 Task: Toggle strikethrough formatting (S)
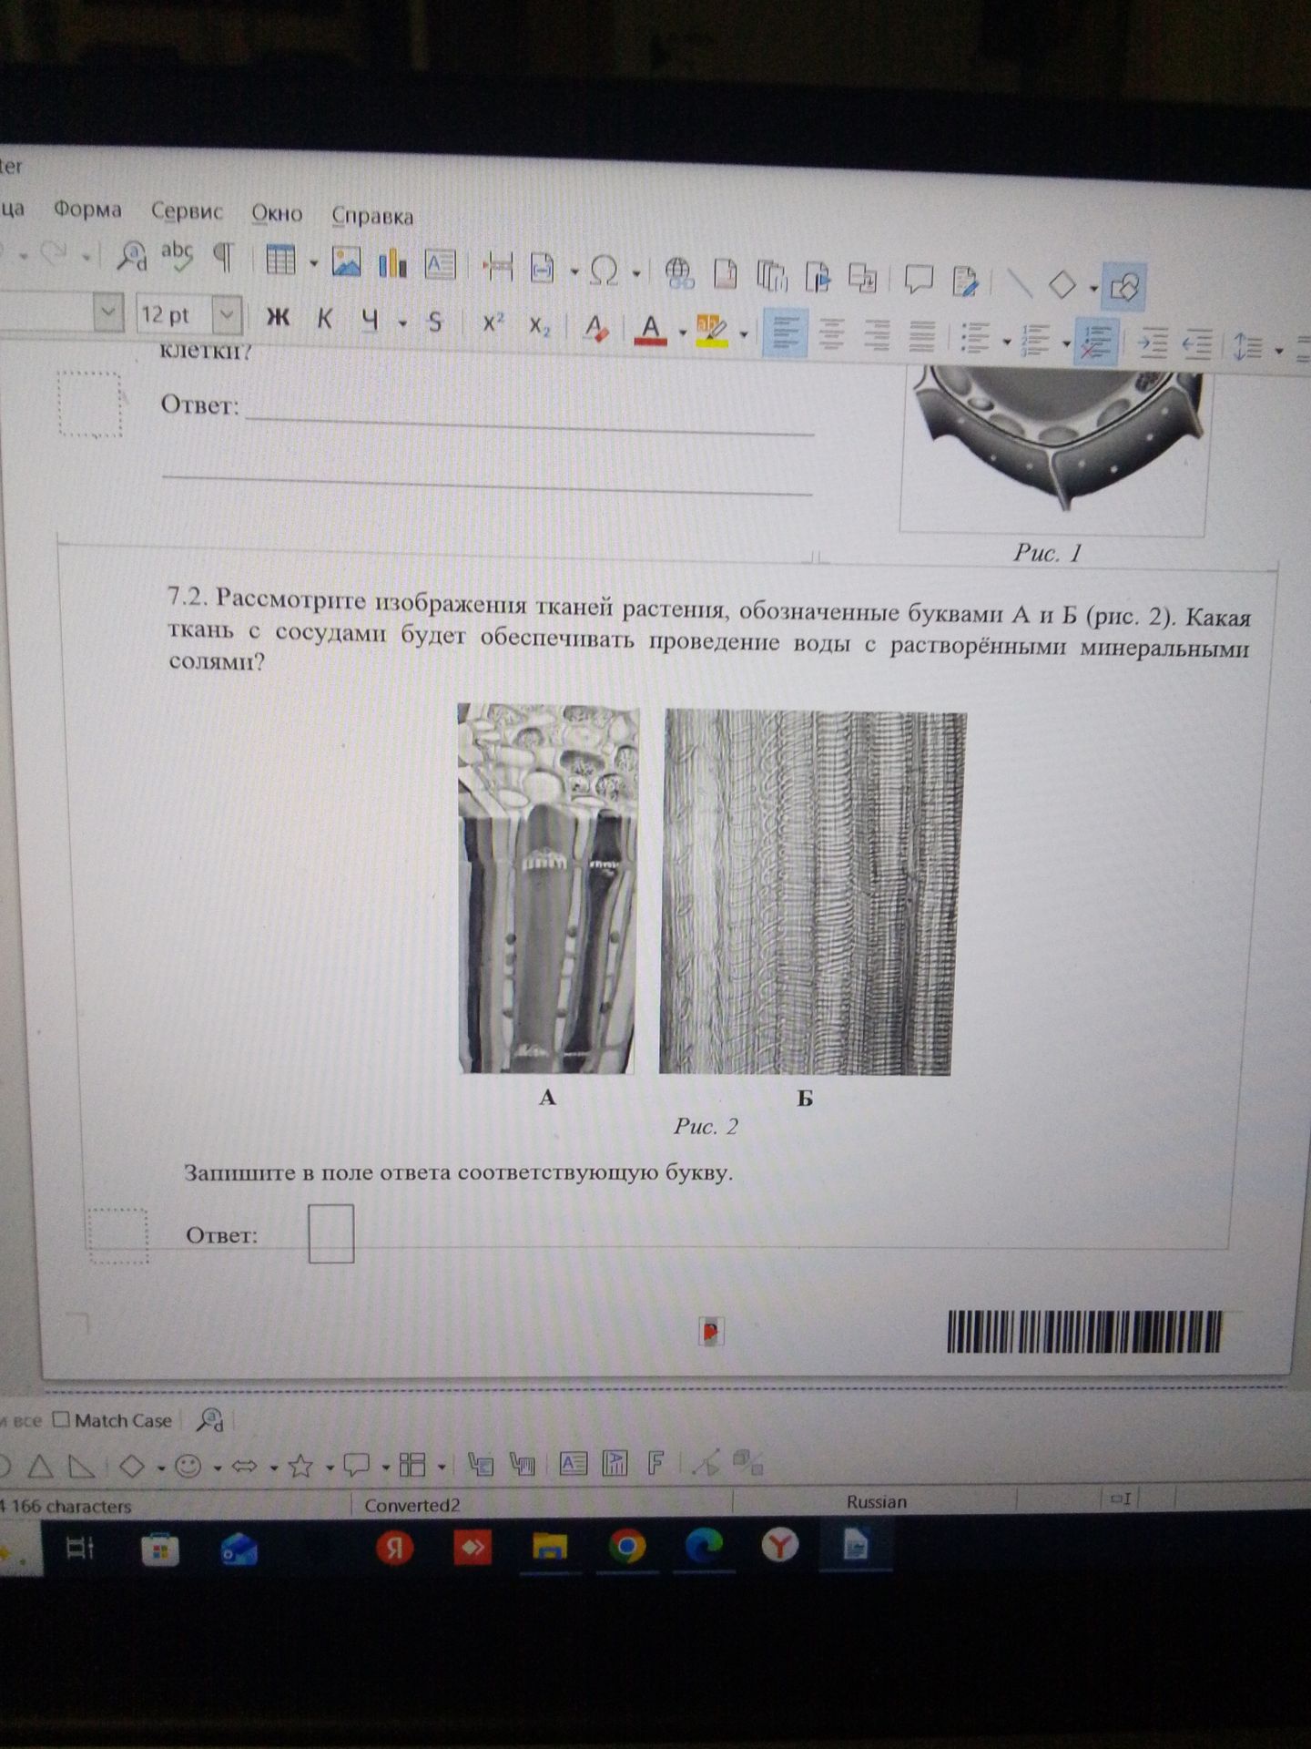(x=435, y=322)
